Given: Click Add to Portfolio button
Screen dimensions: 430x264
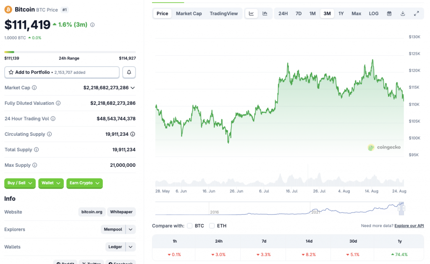Looking at the screenshot, I should [x=62, y=72].
